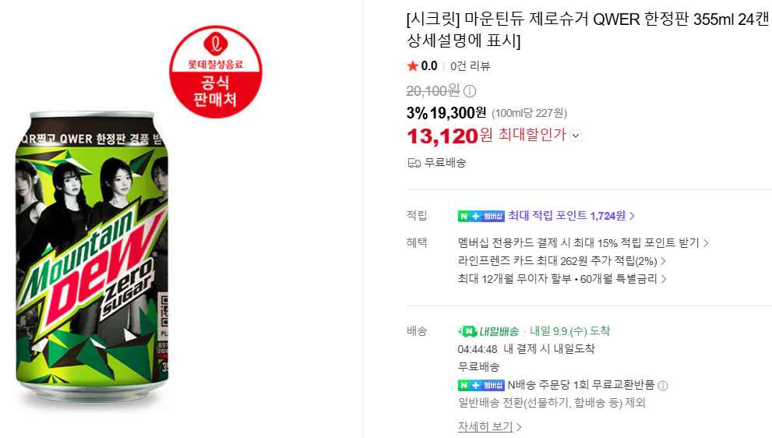Click the 내일 9.9.(수) 도착 text
Image resolution: width=772 pixels, height=438 pixels.
[569, 331]
